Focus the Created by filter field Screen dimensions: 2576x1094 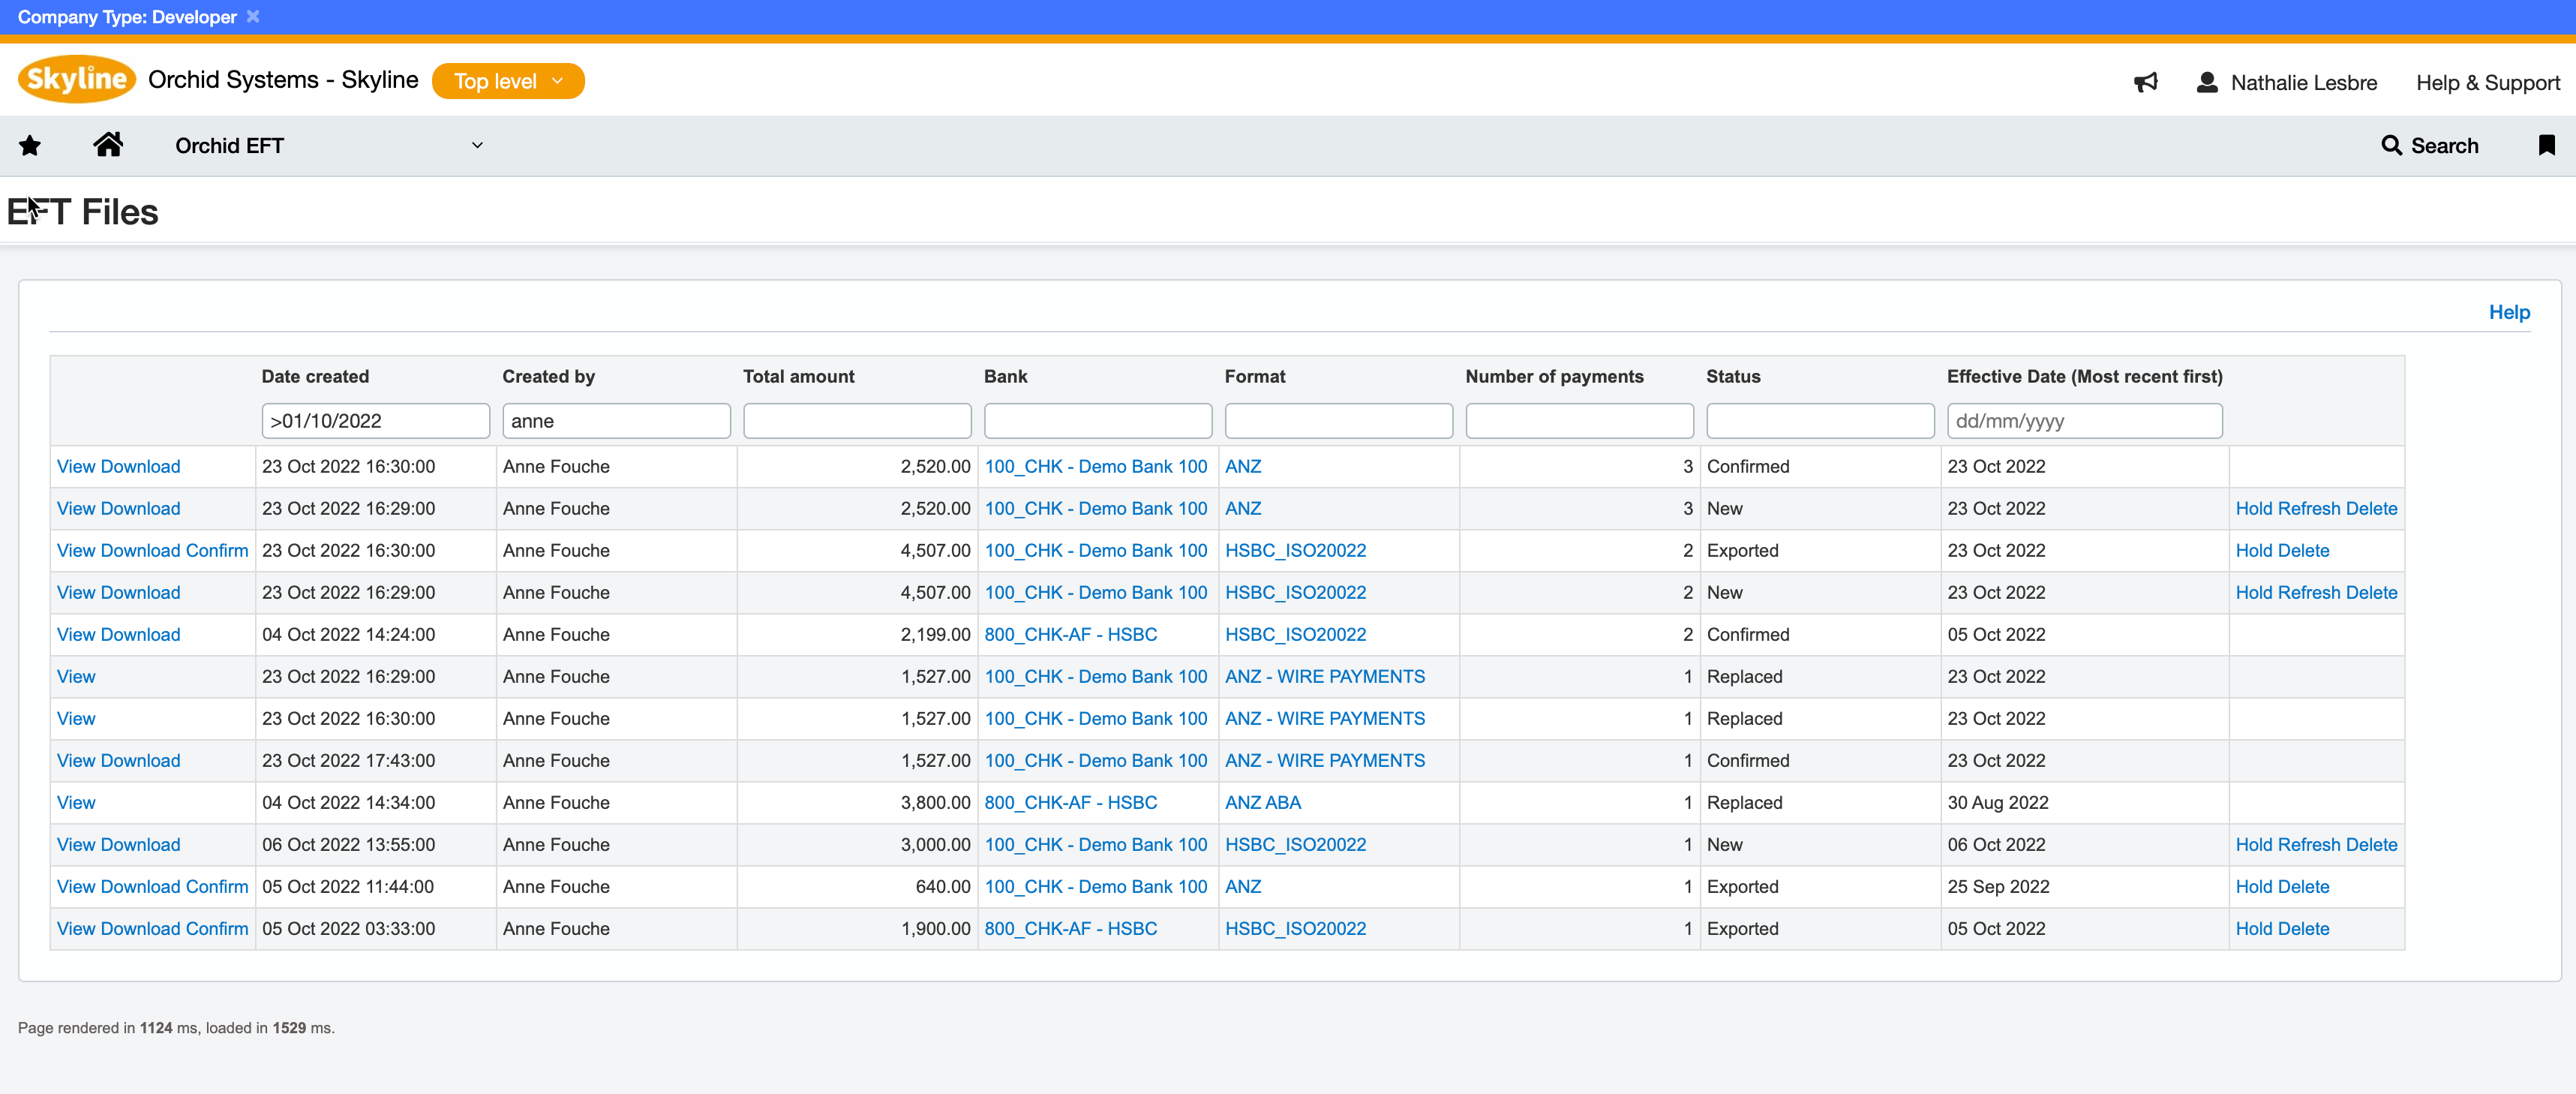[616, 421]
